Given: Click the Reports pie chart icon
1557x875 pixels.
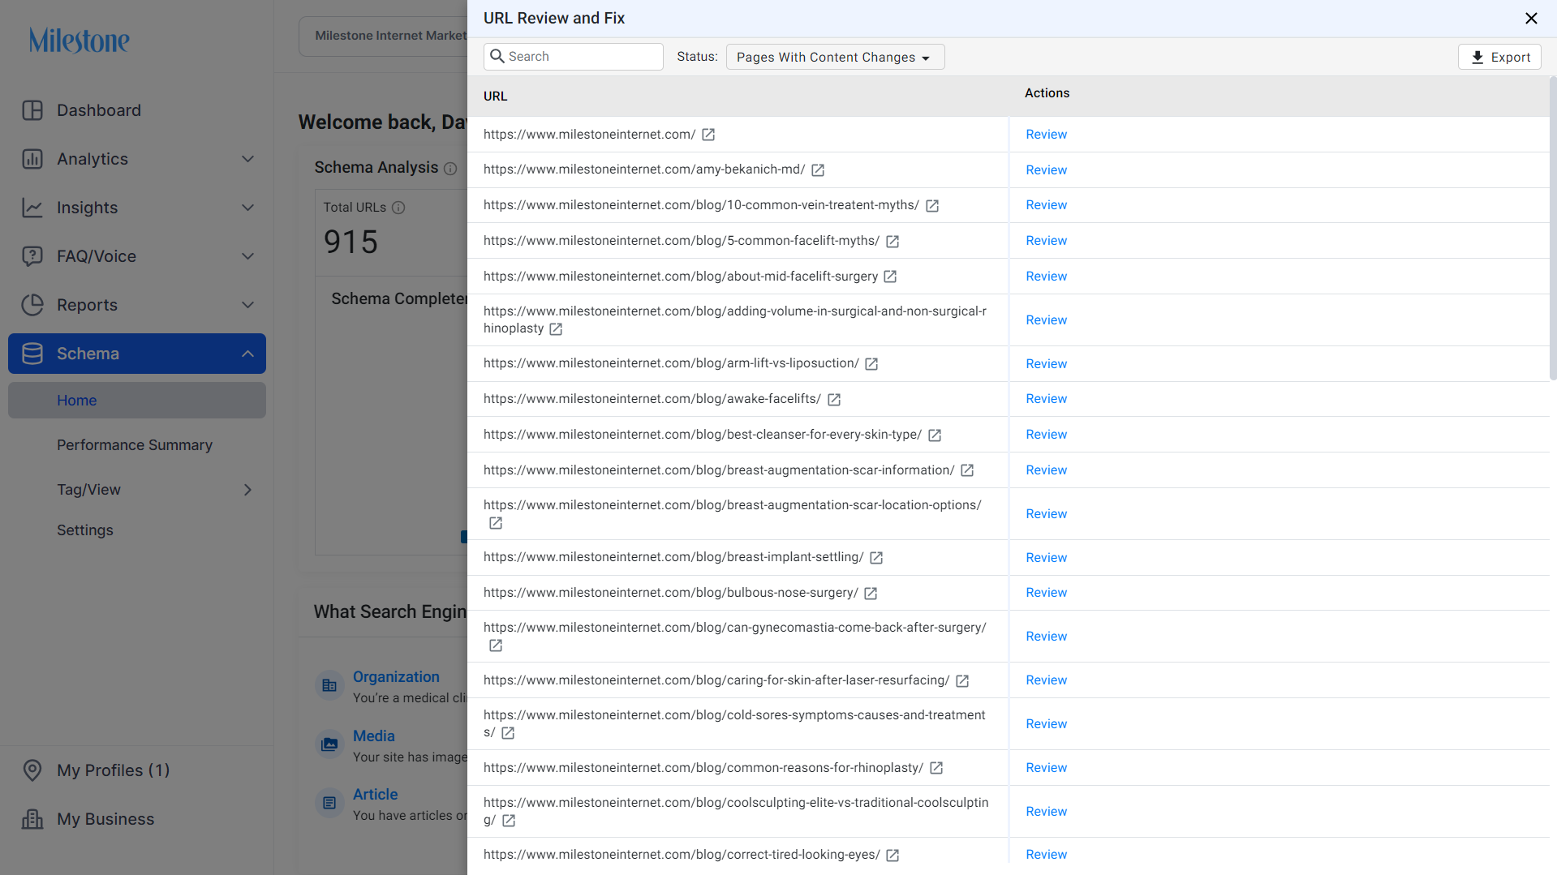Looking at the screenshot, I should 32,305.
